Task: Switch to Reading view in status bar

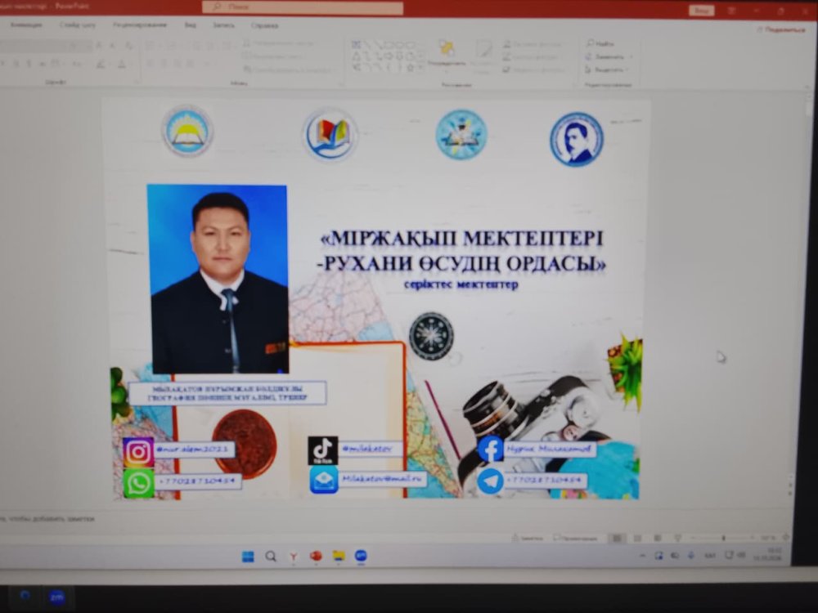Action: [658, 538]
